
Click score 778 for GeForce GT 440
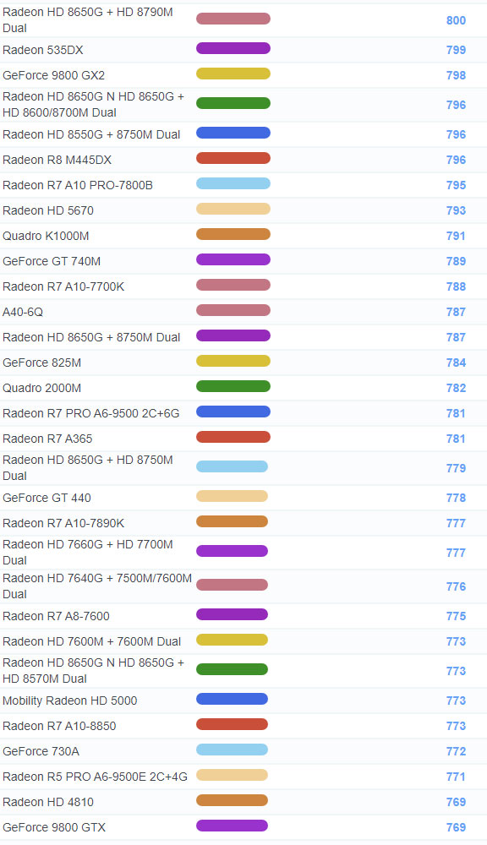(x=456, y=498)
